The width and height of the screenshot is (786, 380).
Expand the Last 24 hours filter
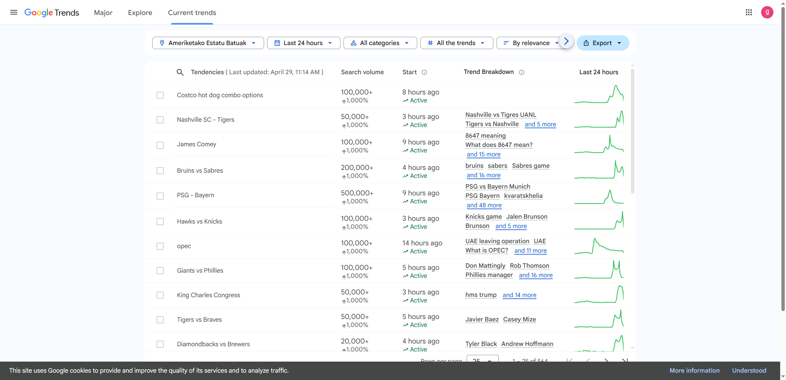click(x=303, y=43)
